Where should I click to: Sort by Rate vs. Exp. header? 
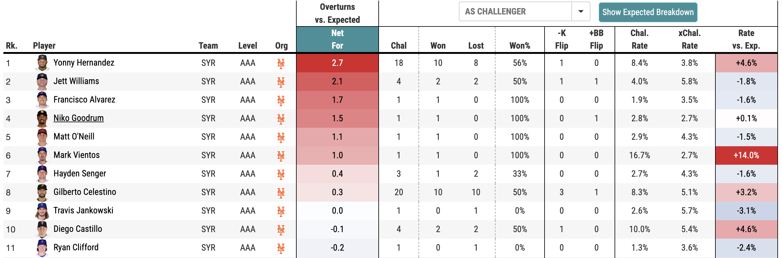(x=746, y=39)
